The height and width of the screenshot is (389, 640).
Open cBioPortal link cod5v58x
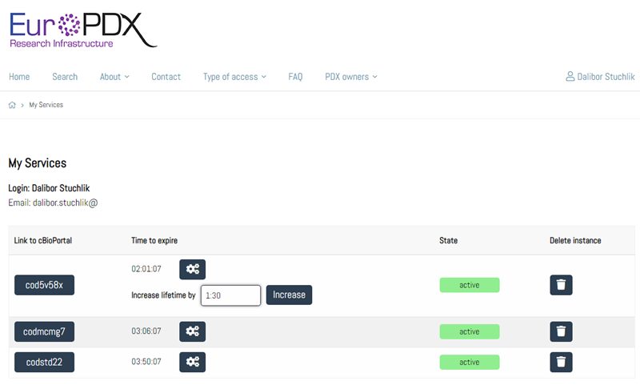pos(44,285)
